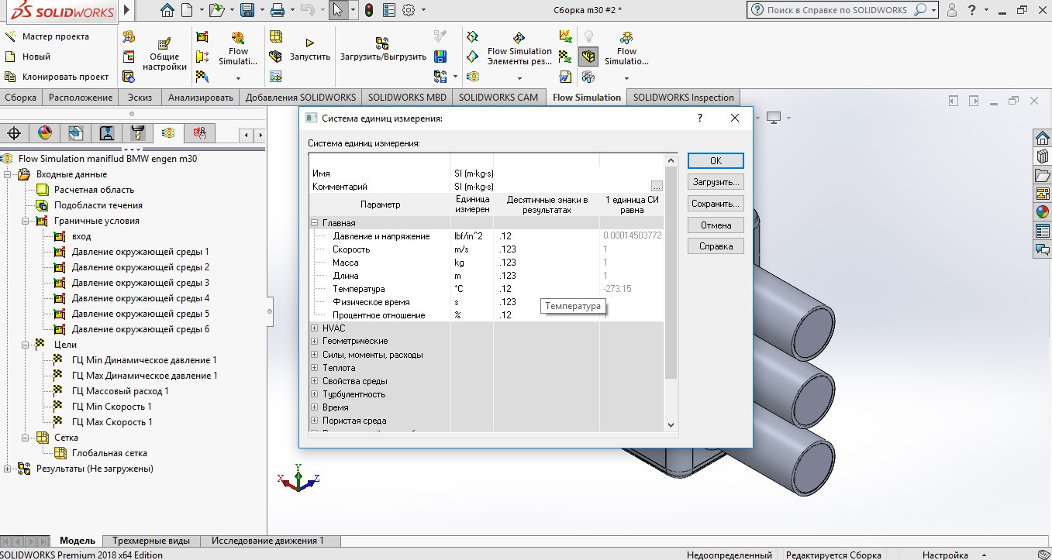Select the Flow Simulation analysis tree tab
The image size is (1052, 560).
(167, 132)
